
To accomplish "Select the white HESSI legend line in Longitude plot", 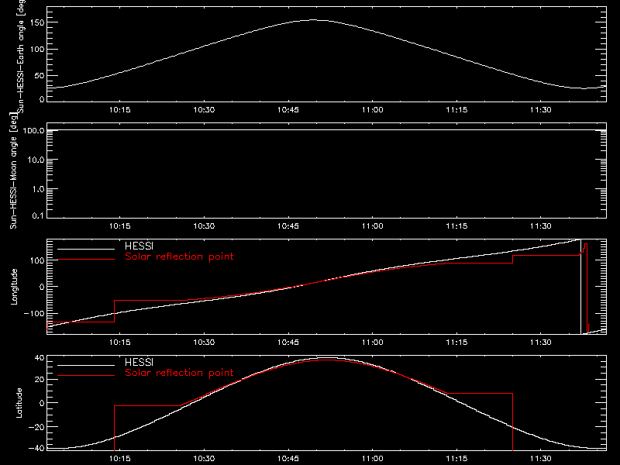I will pos(86,249).
